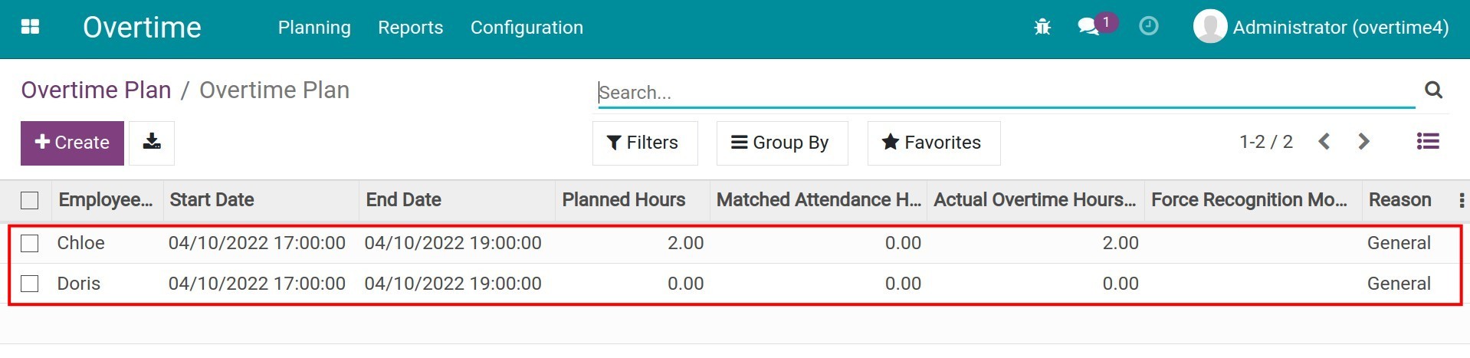Image resolution: width=1470 pixels, height=358 pixels.
Task: Open the activities clock icon
Action: (1148, 27)
